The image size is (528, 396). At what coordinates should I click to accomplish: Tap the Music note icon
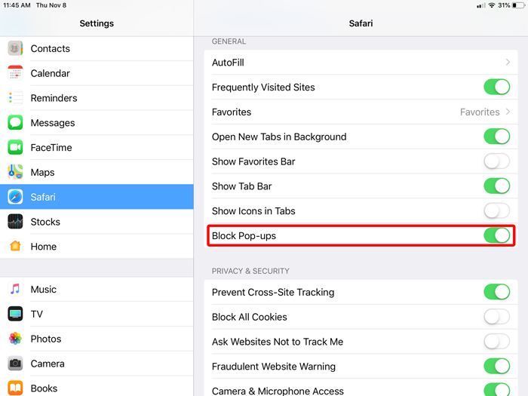click(15, 289)
